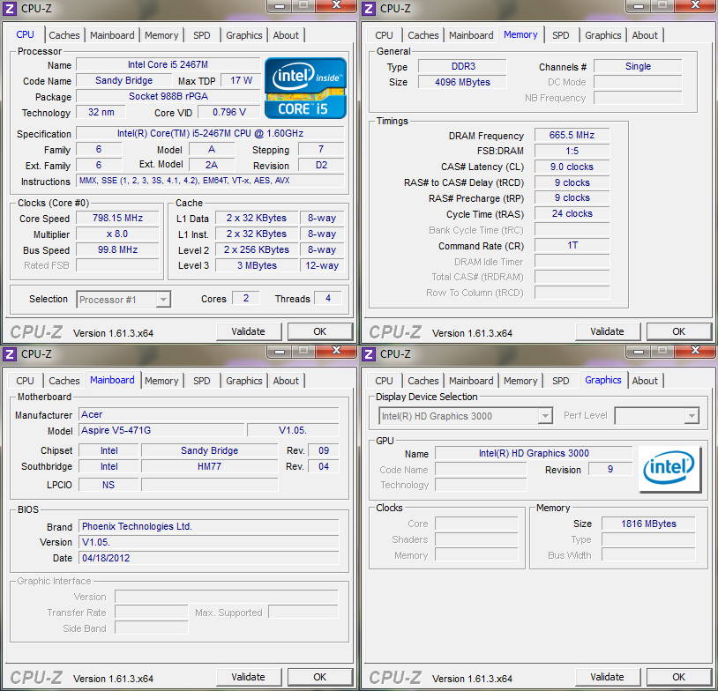Switch to the Caches tab in the Memory window
This screenshot has width=718, height=691.
pos(423,34)
